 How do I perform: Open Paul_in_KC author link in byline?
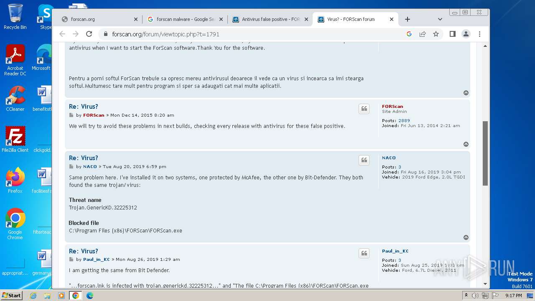tap(97, 260)
